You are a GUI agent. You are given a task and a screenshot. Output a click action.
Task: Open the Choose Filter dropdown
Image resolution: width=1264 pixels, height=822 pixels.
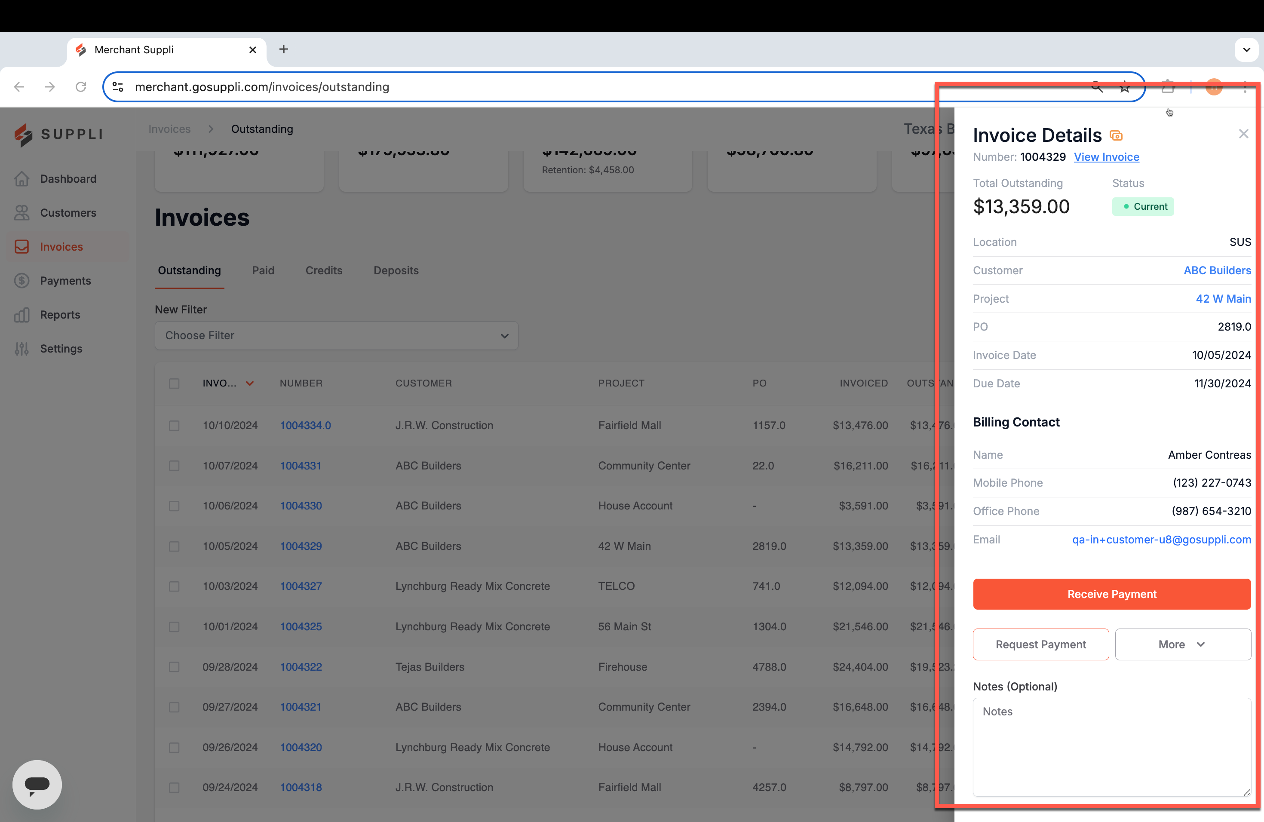336,336
